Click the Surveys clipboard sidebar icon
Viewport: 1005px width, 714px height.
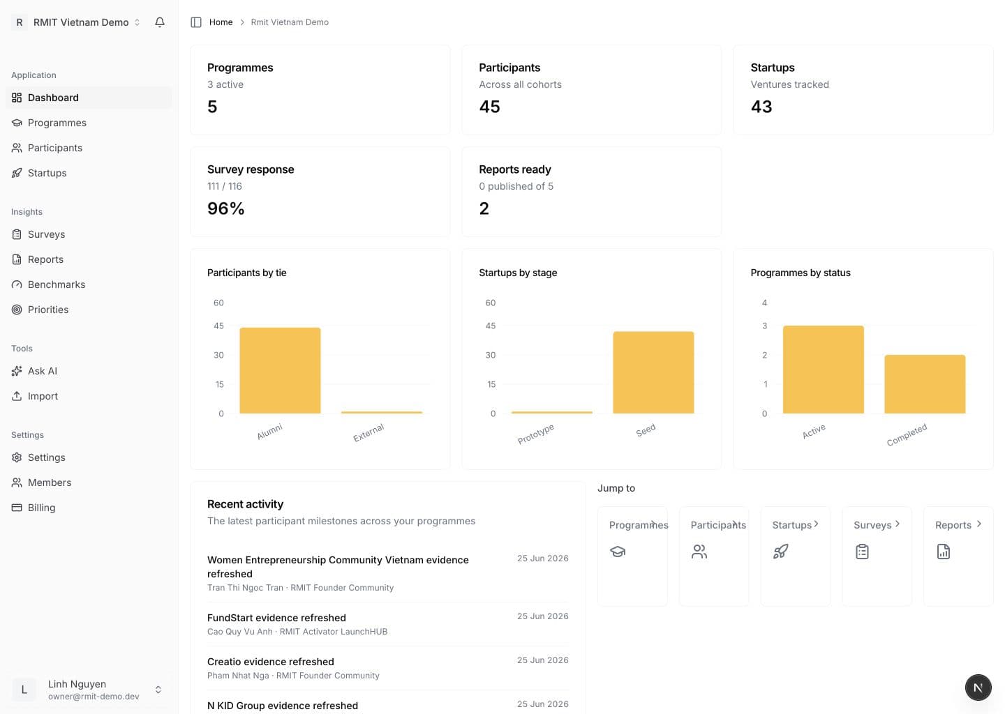(17, 234)
